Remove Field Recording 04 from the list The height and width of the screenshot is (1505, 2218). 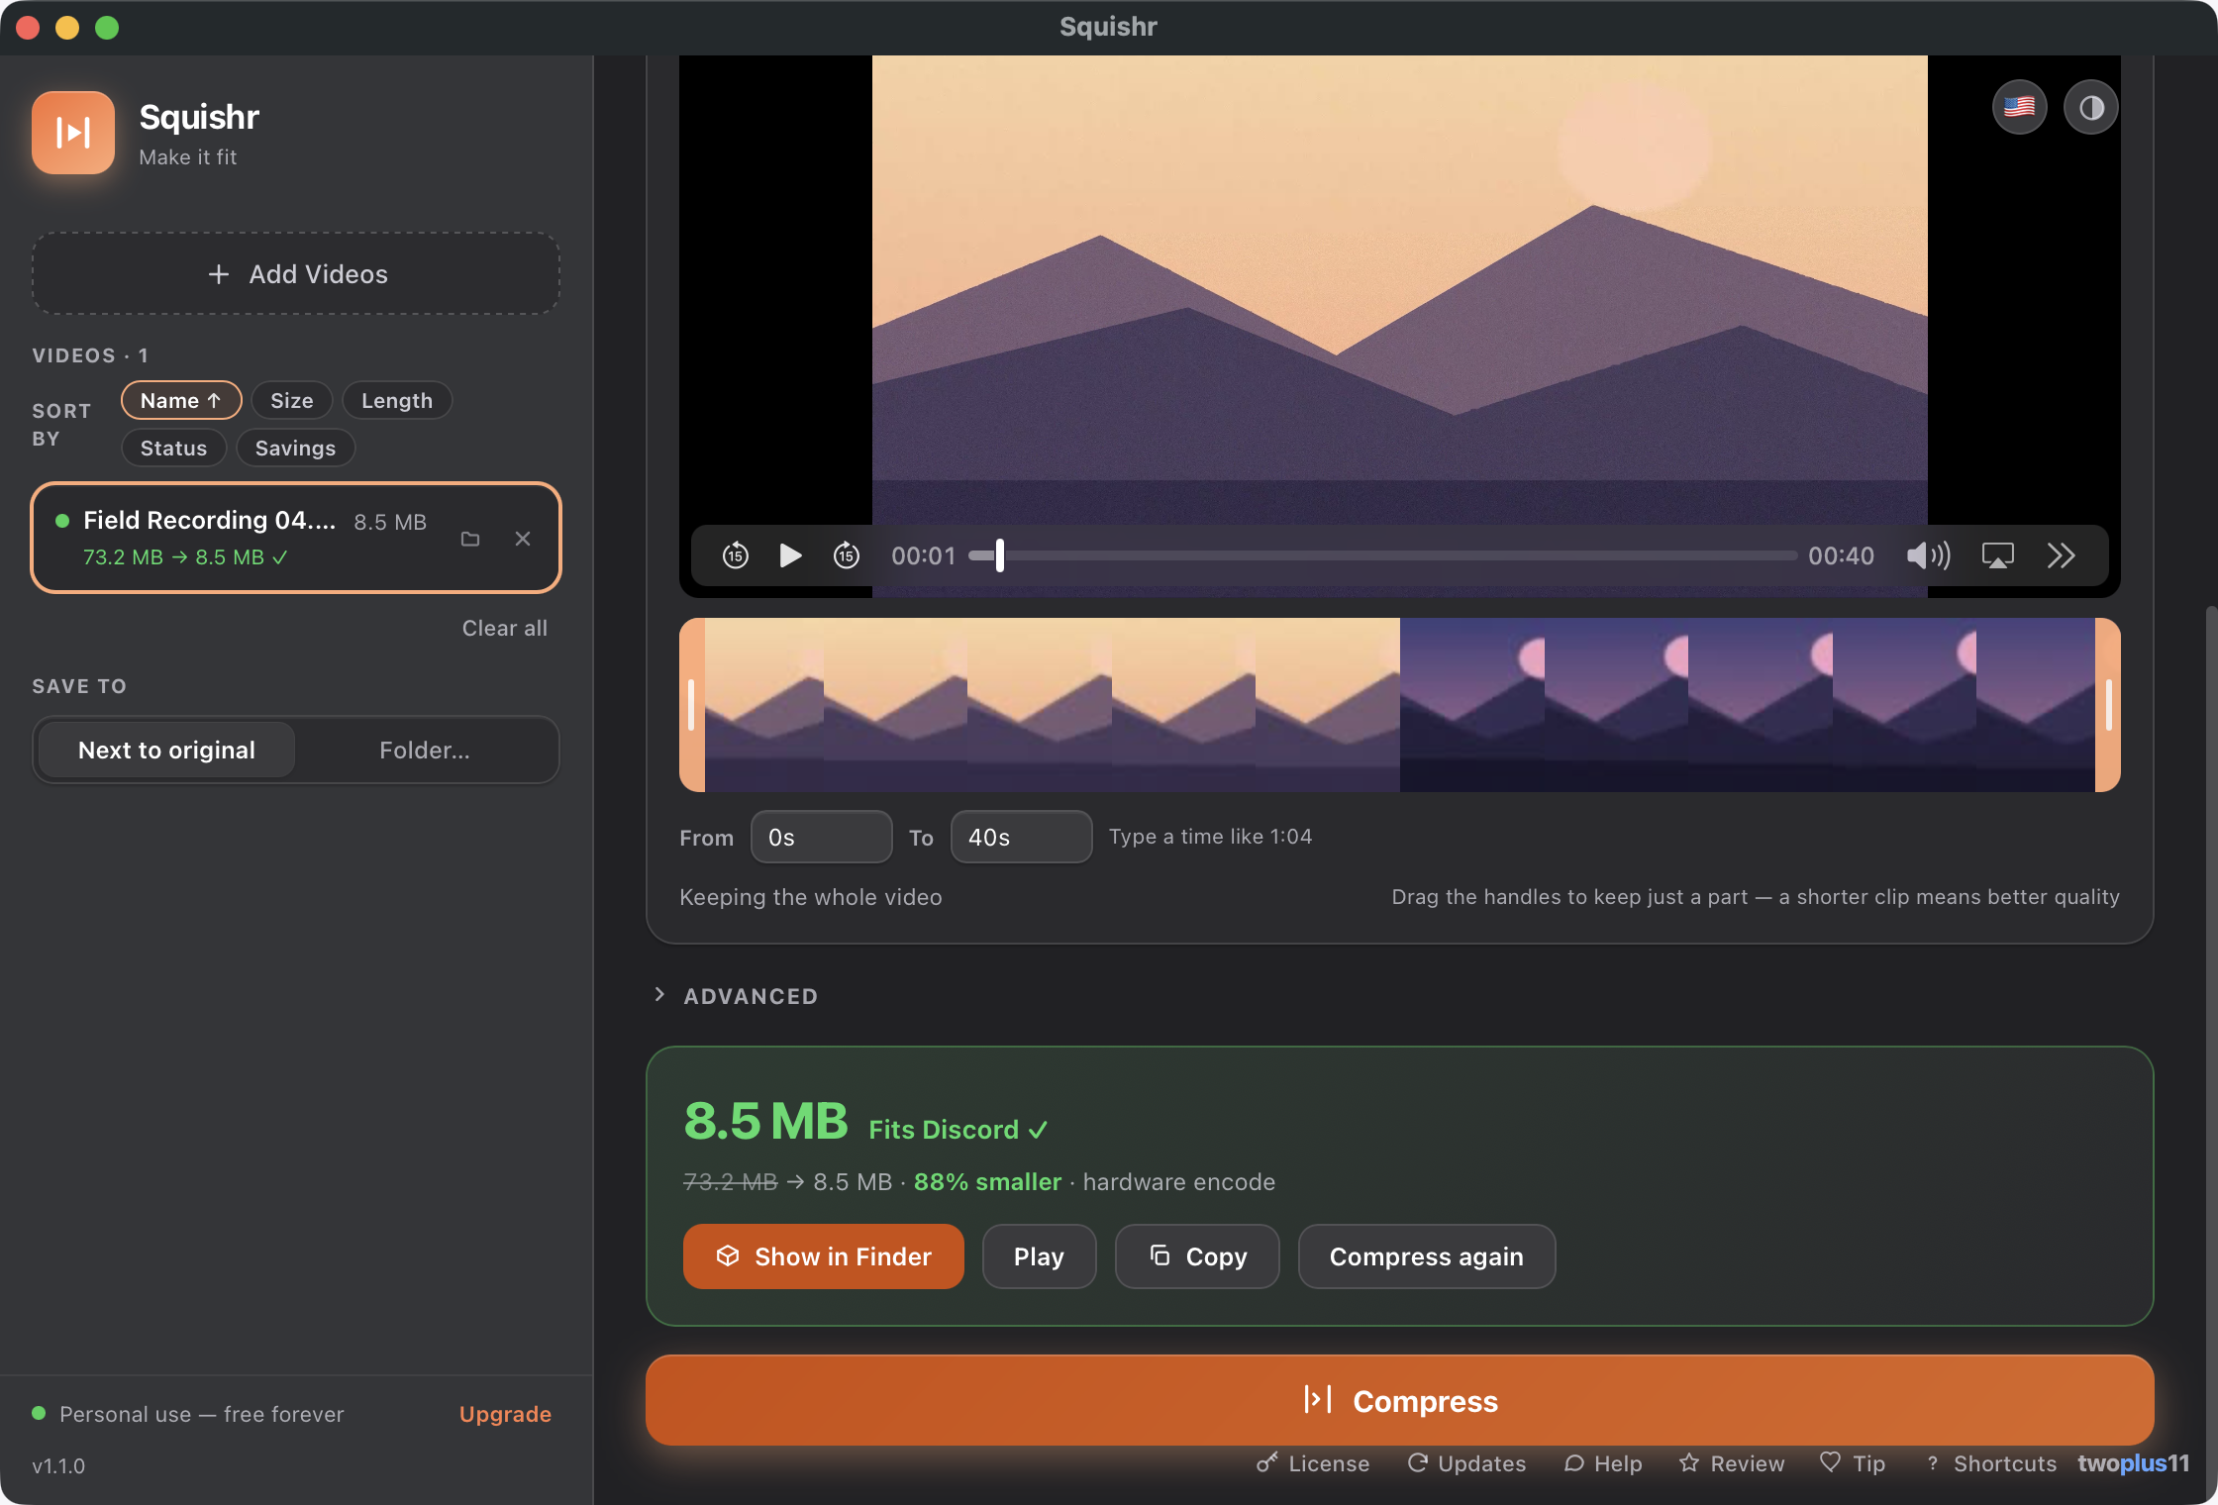click(523, 539)
